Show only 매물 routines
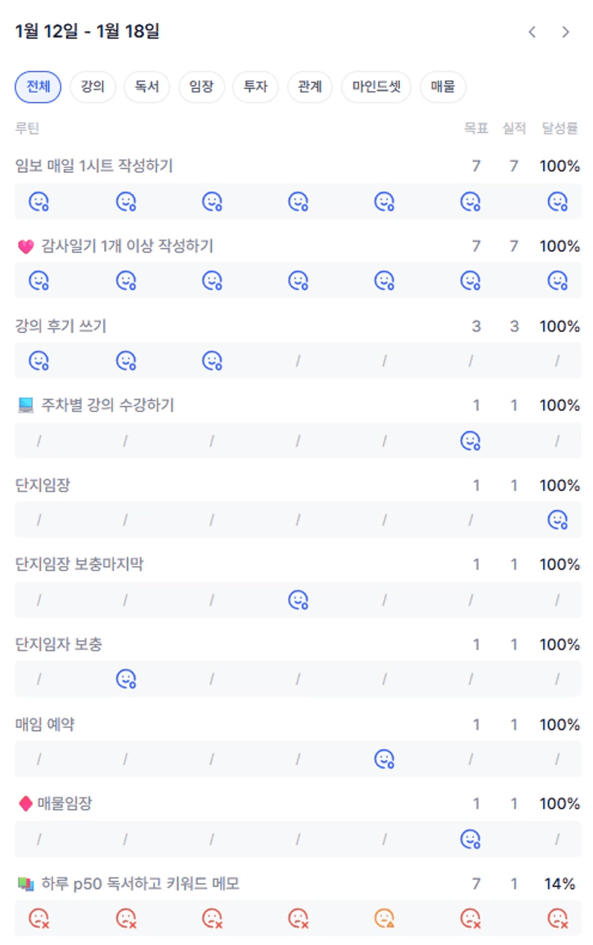The image size is (593, 945). point(442,88)
